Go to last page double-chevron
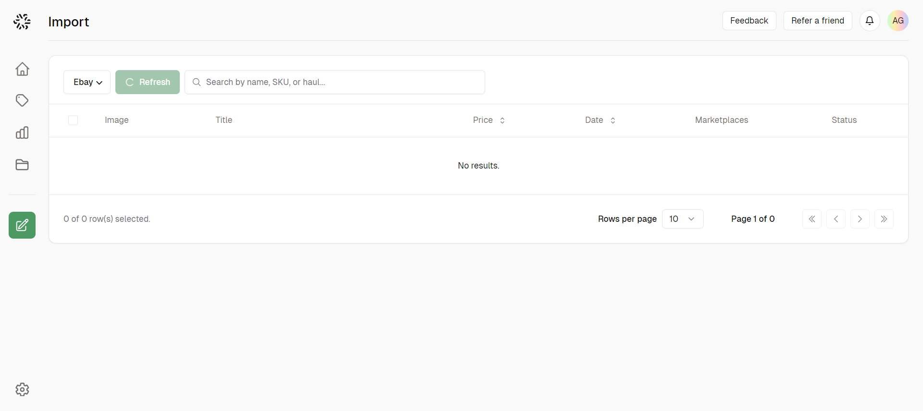Screen dimensions: 923x411 [x=884, y=219]
